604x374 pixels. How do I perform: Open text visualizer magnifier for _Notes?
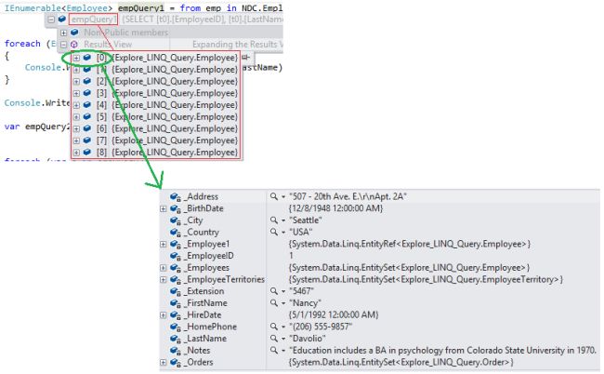(x=273, y=351)
